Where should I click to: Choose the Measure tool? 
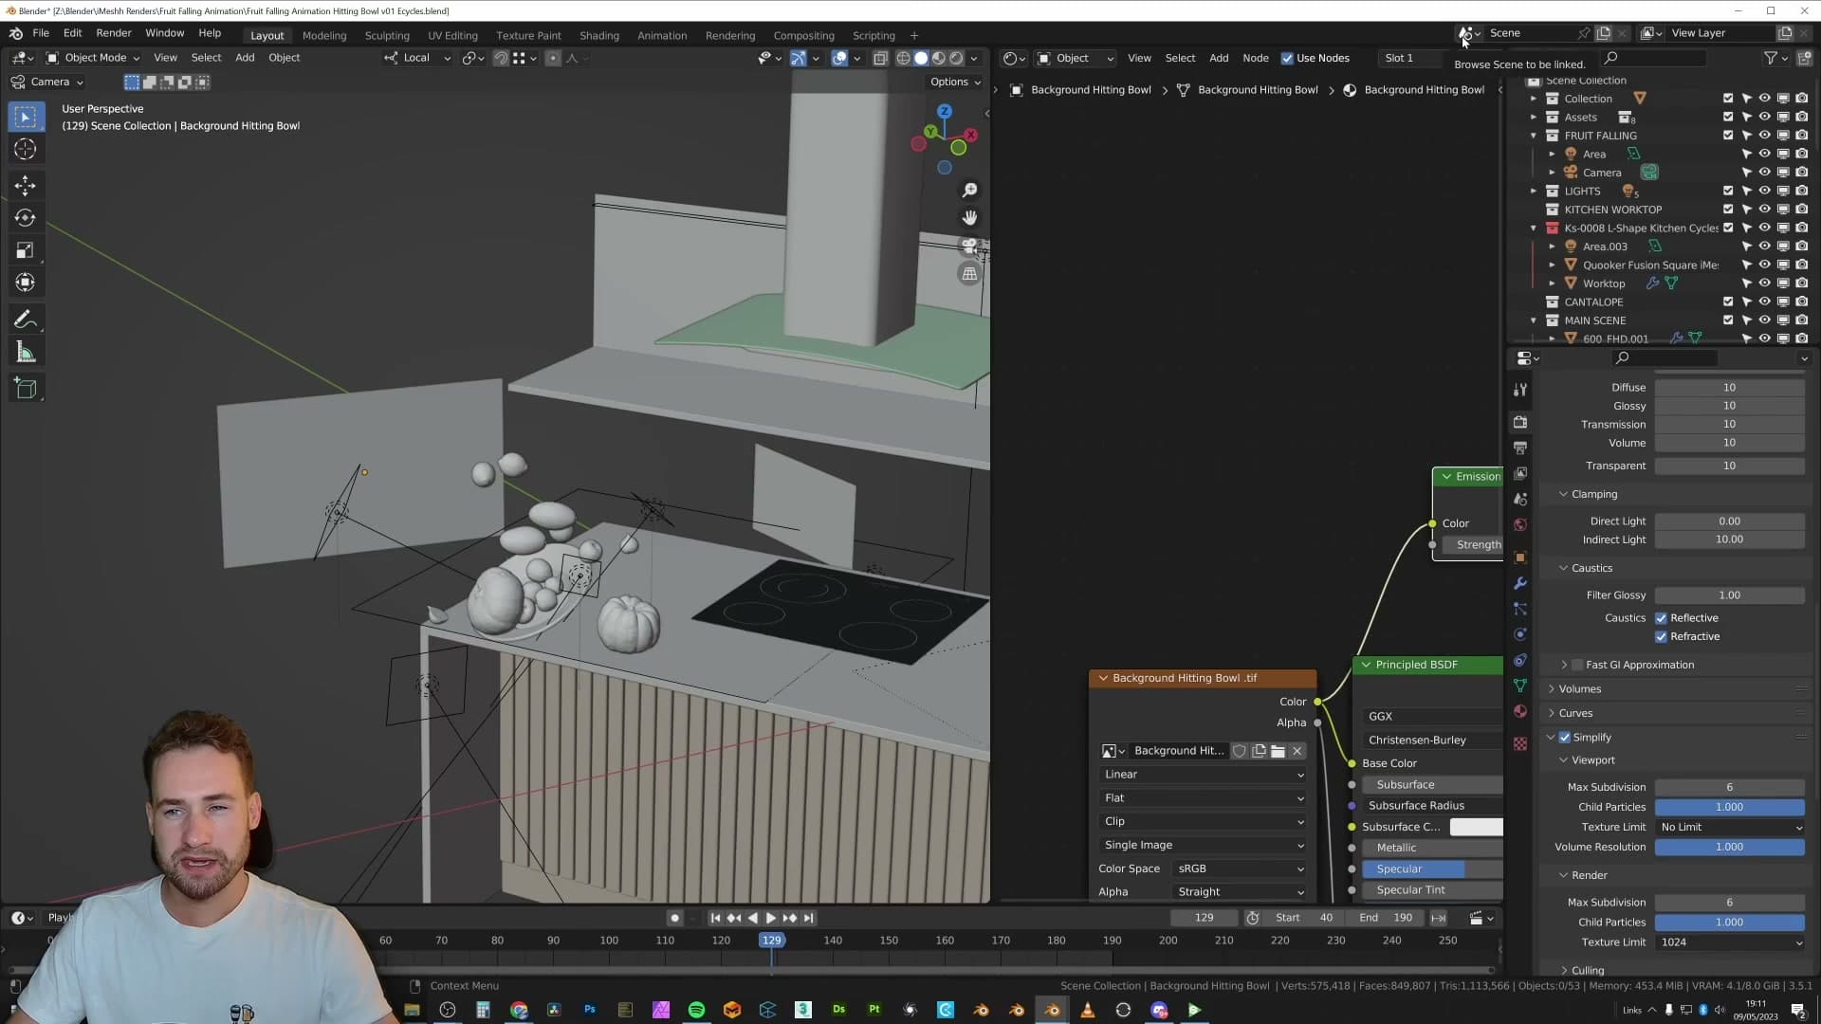[26, 353]
